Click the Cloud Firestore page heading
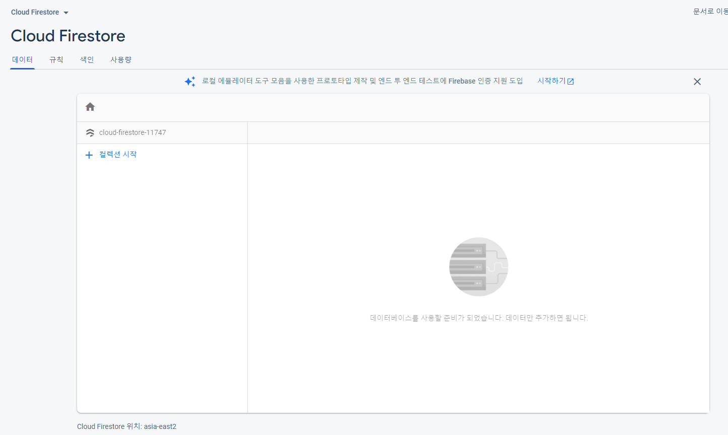The height and width of the screenshot is (435, 728). 68,36
